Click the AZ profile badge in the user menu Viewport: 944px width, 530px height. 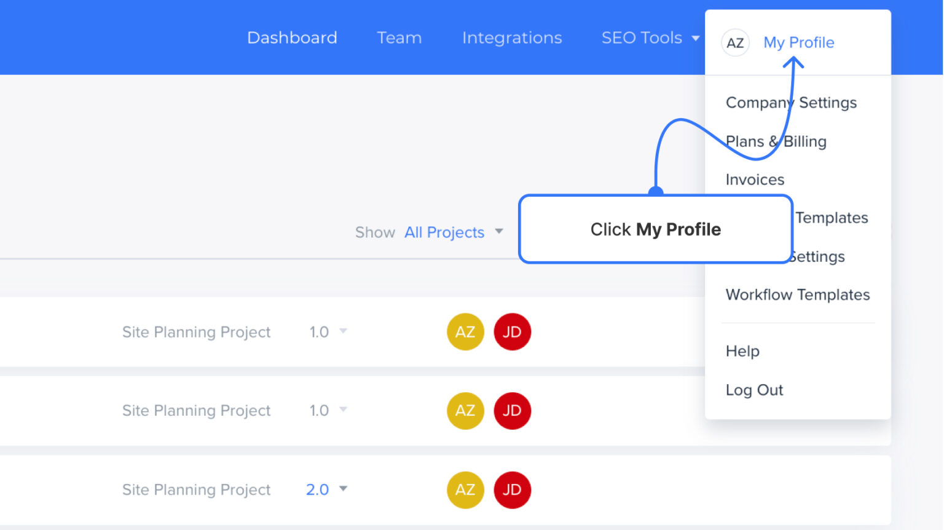735,42
